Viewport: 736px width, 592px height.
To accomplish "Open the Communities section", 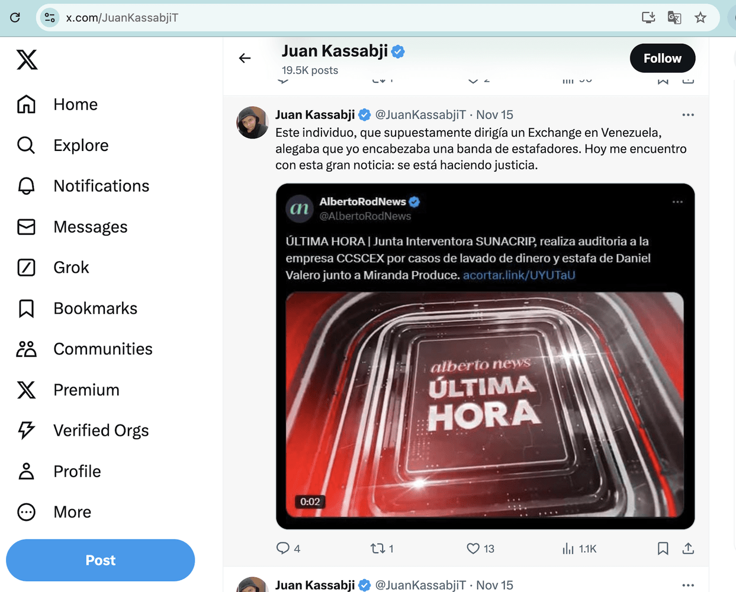I will pos(102,349).
